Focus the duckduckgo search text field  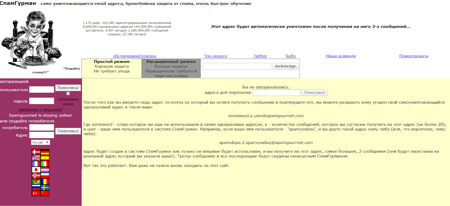[x=237, y=66]
